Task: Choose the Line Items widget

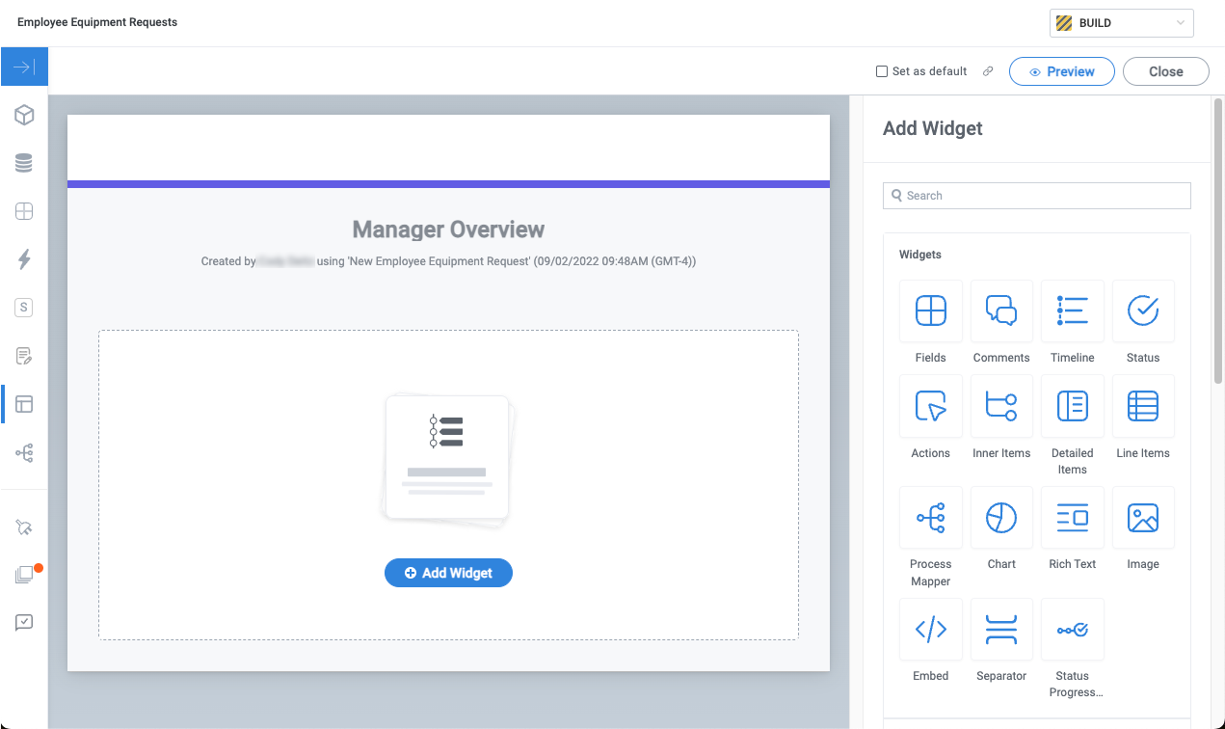Action: pyautogui.click(x=1143, y=406)
